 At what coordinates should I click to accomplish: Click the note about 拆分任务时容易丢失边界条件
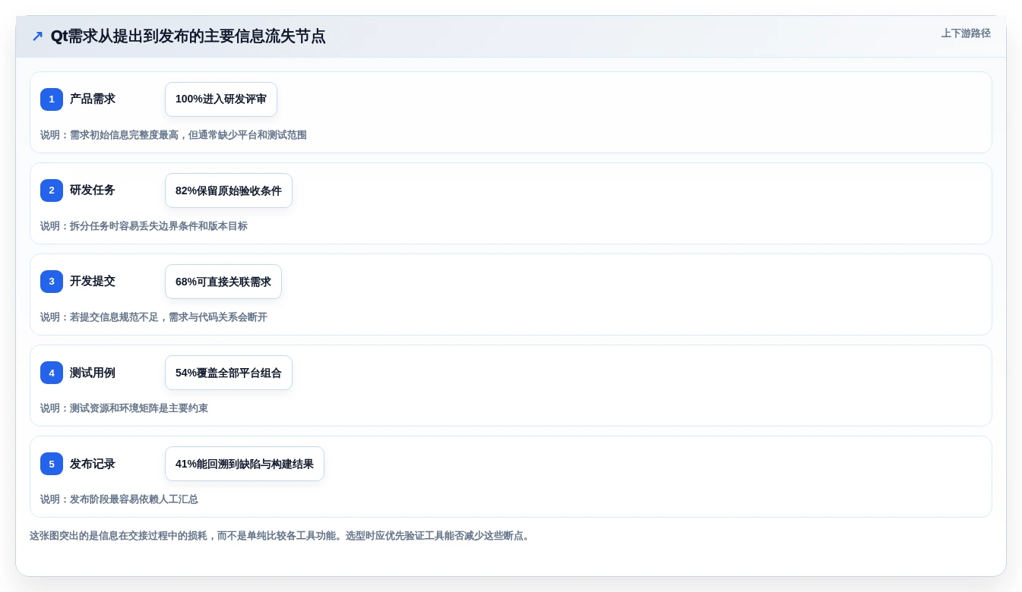tap(144, 226)
